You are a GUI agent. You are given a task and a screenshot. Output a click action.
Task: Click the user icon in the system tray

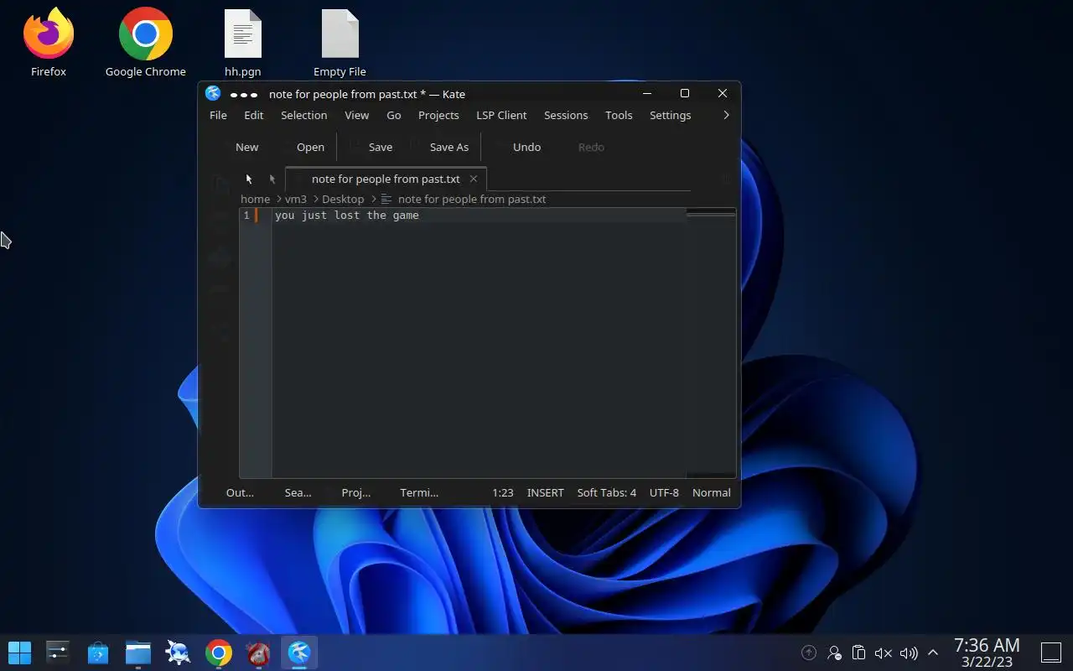pos(834,653)
